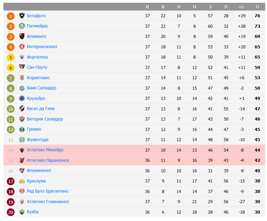This screenshot has height=221, width=267.
Task: Click the Интернасионал club crest icon
Action: (22, 47)
